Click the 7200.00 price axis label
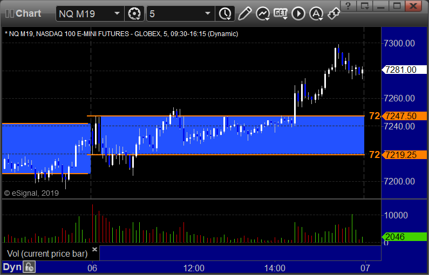Viewport: 429px width, 275px height. coord(399,181)
